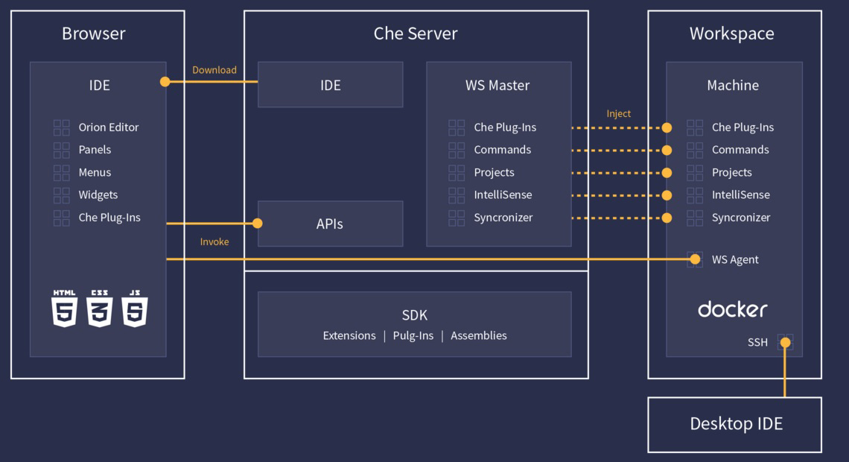
Task: Select grid icon beside IntelliSense in WS Master
Action: click(457, 195)
